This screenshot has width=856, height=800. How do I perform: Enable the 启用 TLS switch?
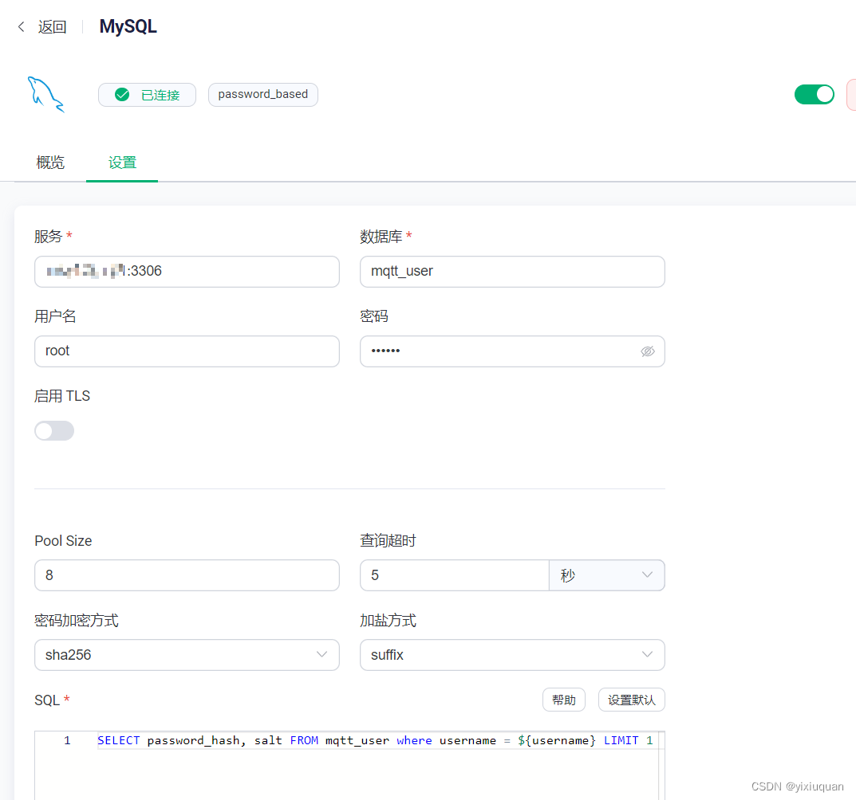(x=53, y=430)
